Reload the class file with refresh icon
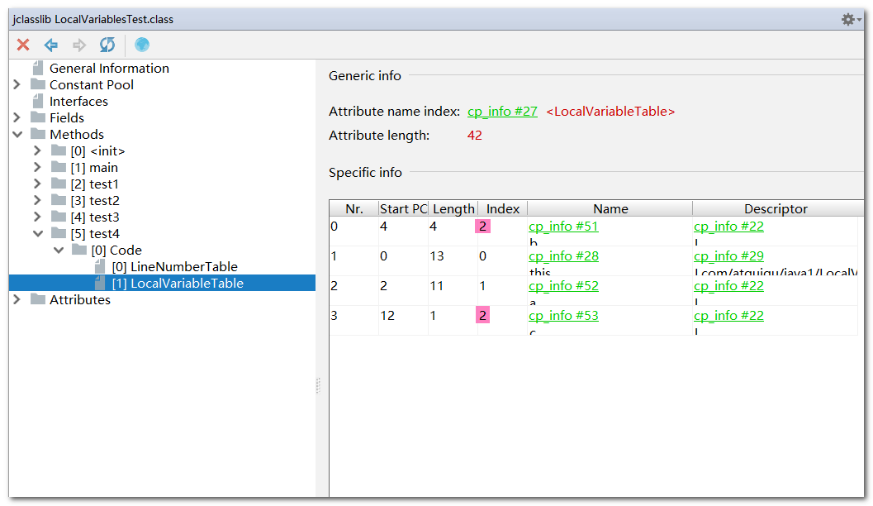Image resolution: width=873 pixels, height=506 pixels. pos(107,45)
